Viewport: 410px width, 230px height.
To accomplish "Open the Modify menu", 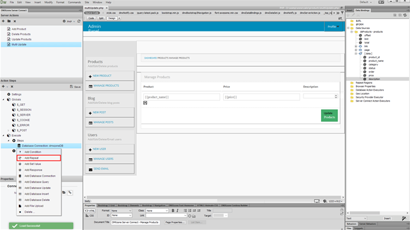I will point(49,2).
